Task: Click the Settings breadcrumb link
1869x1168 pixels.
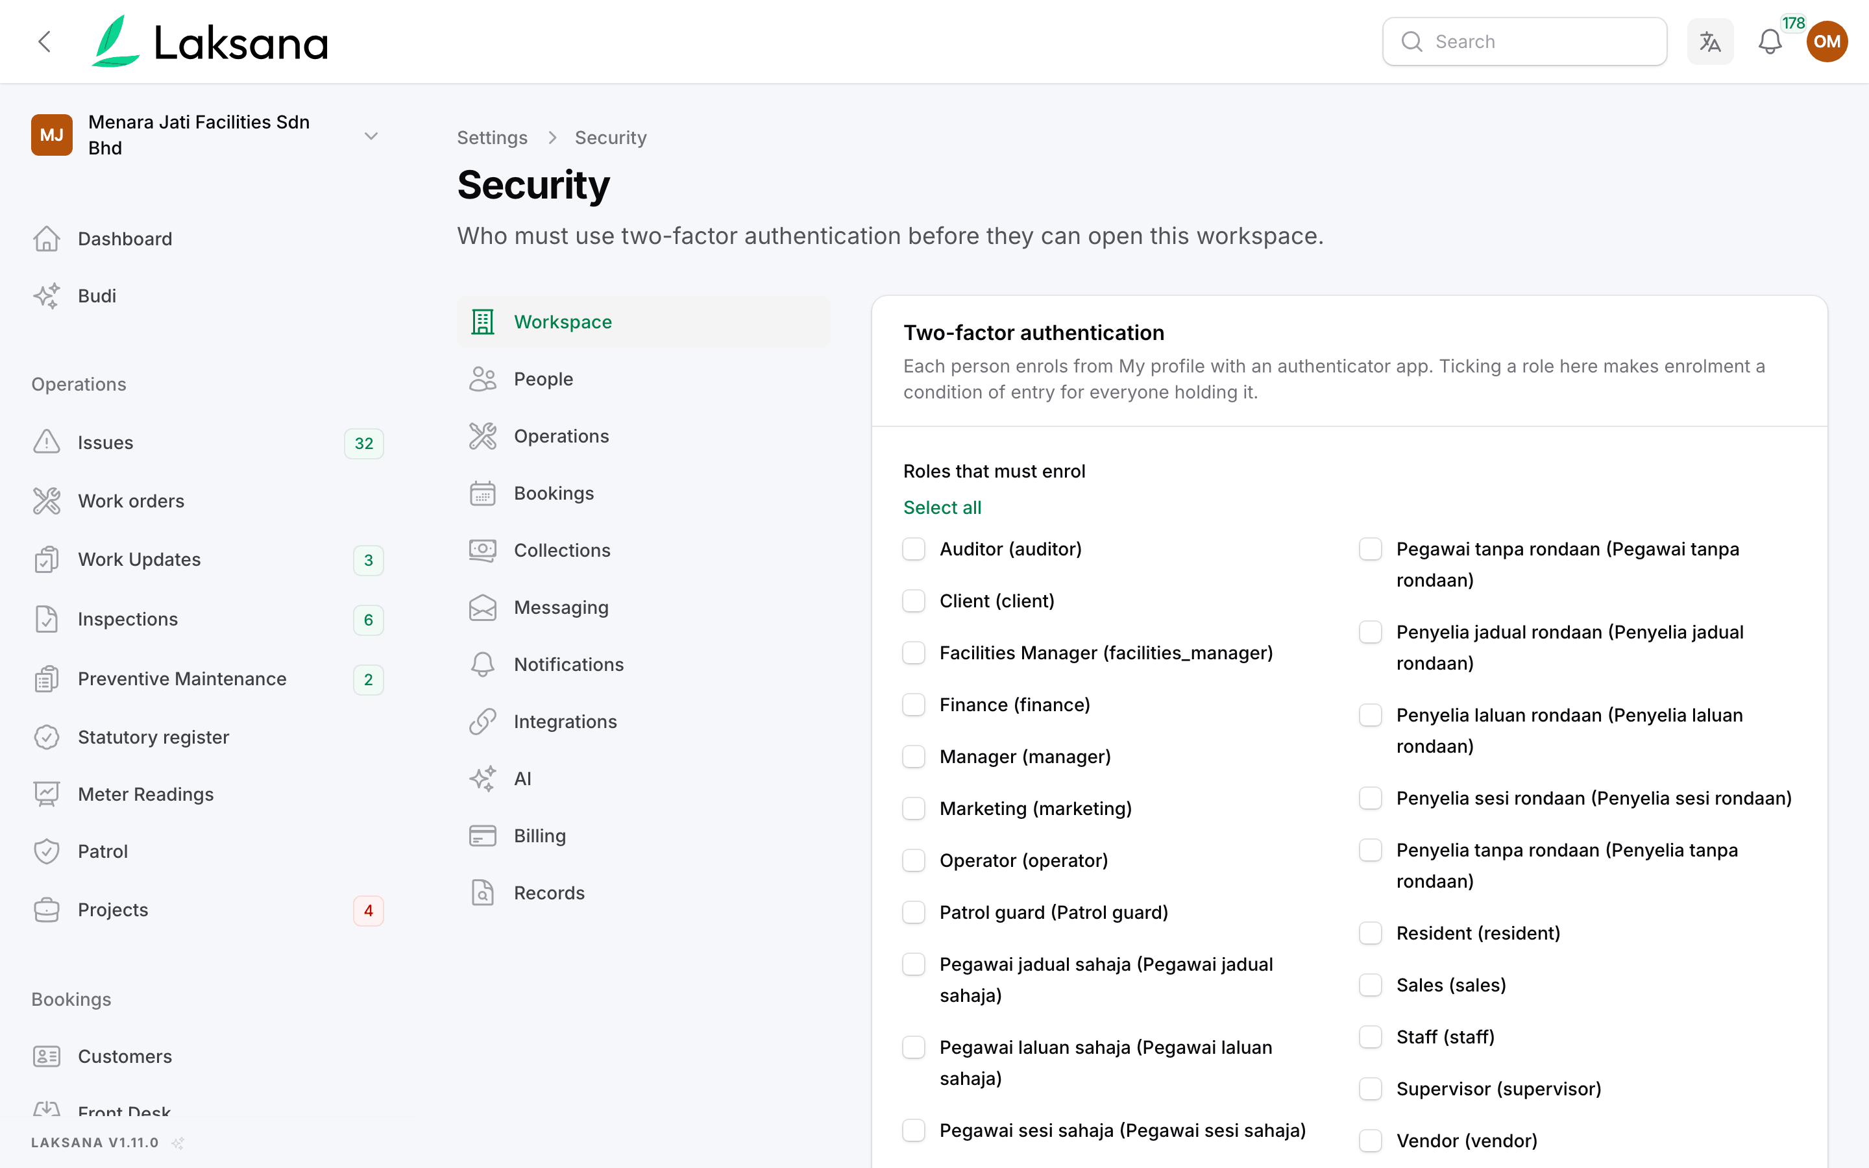Action: [492, 138]
